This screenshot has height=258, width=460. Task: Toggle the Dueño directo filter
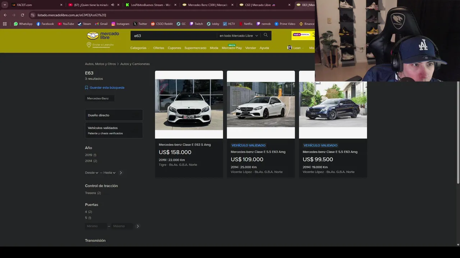coord(114,115)
